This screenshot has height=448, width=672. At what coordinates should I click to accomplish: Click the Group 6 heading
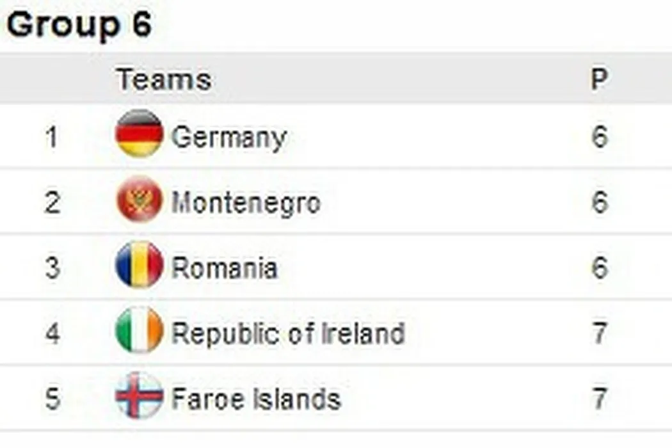(79, 26)
